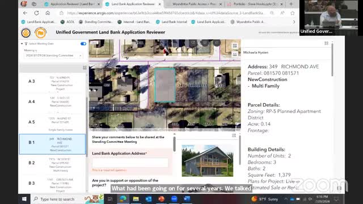Open the meeting date dropdown 2024 Standing Committee

tap(53, 56)
